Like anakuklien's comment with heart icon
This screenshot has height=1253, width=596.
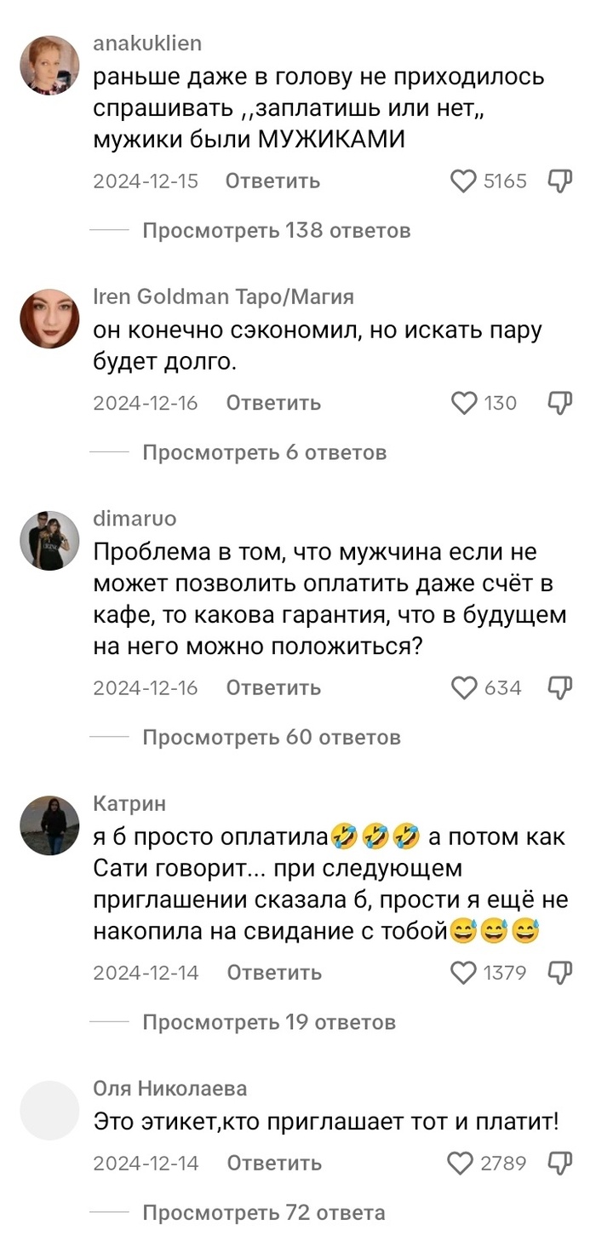pyautogui.click(x=463, y=181)
